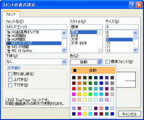Screen dimensions: 144x120
Task: Pick the orange swatch beside dark red
Action: pyautogui.click(x=79, y=83)
